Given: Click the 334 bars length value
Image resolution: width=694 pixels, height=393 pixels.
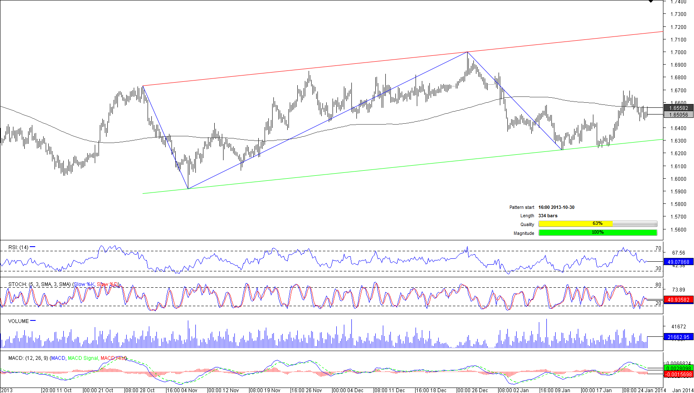Looking at the screenshot, I should coord(548,216).
